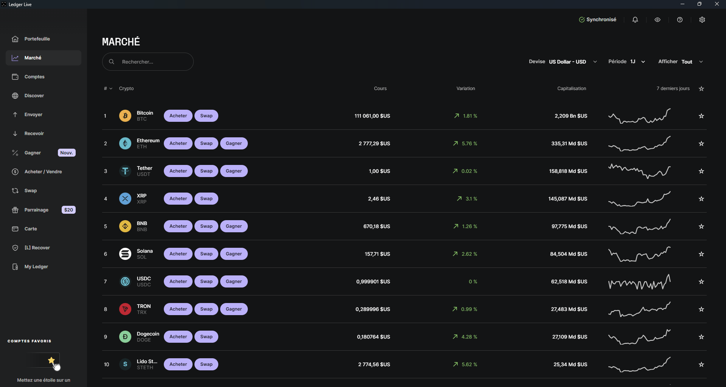Click the Swap arrows icon in sidebar

click(15, 191)
